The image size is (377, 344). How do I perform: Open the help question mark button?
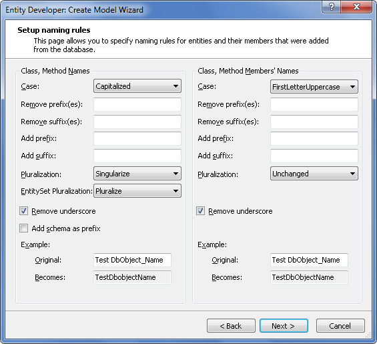331,7
